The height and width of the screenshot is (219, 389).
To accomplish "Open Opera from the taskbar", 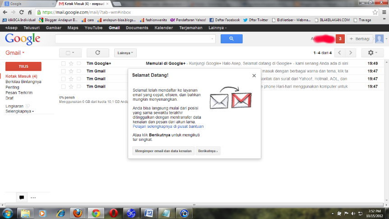I will pos(113,213).
